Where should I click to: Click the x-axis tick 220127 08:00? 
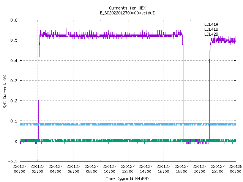coord(92,169)
